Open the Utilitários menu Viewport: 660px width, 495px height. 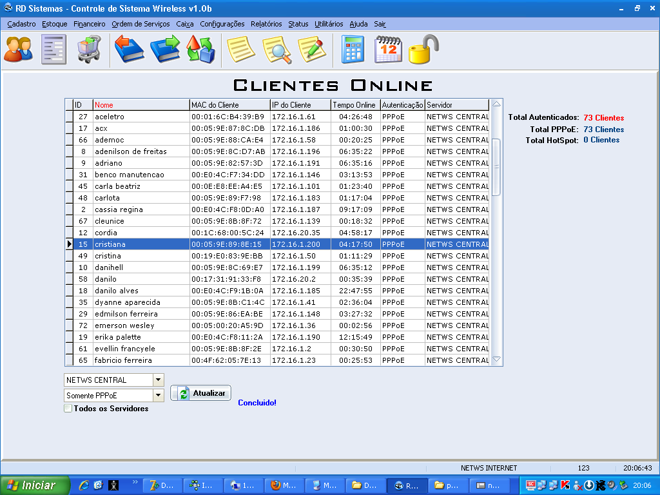329,24
